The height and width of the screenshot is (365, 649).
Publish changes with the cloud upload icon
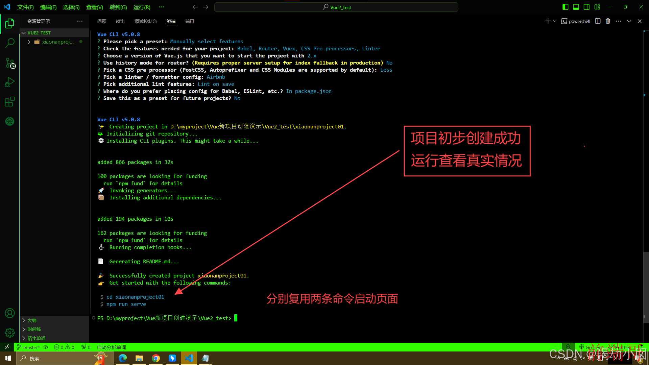point(45,347)
